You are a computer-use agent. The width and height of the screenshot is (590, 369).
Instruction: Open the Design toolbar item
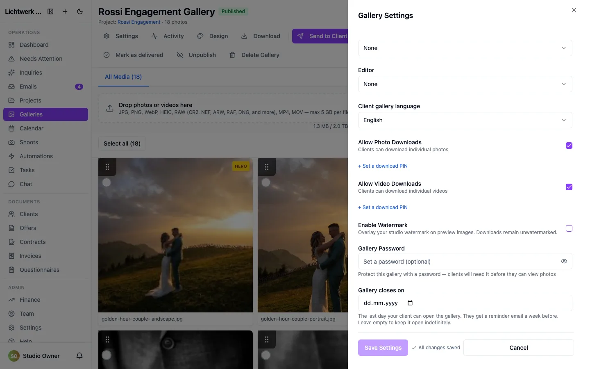tap(213, 36)
